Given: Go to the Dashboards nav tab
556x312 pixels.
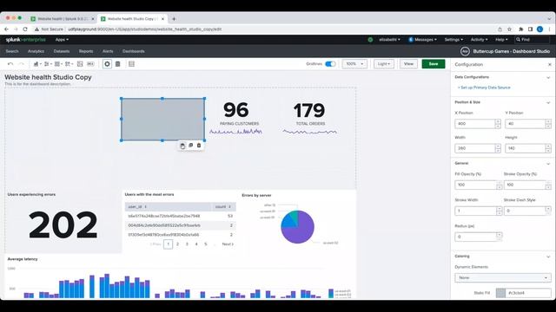Looking at the screenshot, I should pos(133,51).
